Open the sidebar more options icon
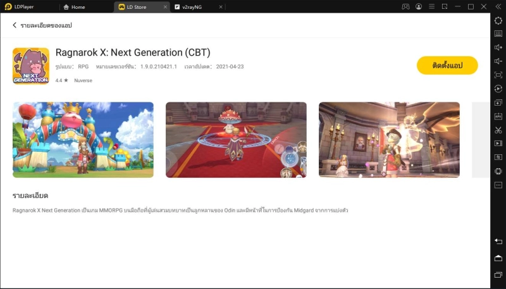This screenshot has height=289, width=506. pos(498,185)
